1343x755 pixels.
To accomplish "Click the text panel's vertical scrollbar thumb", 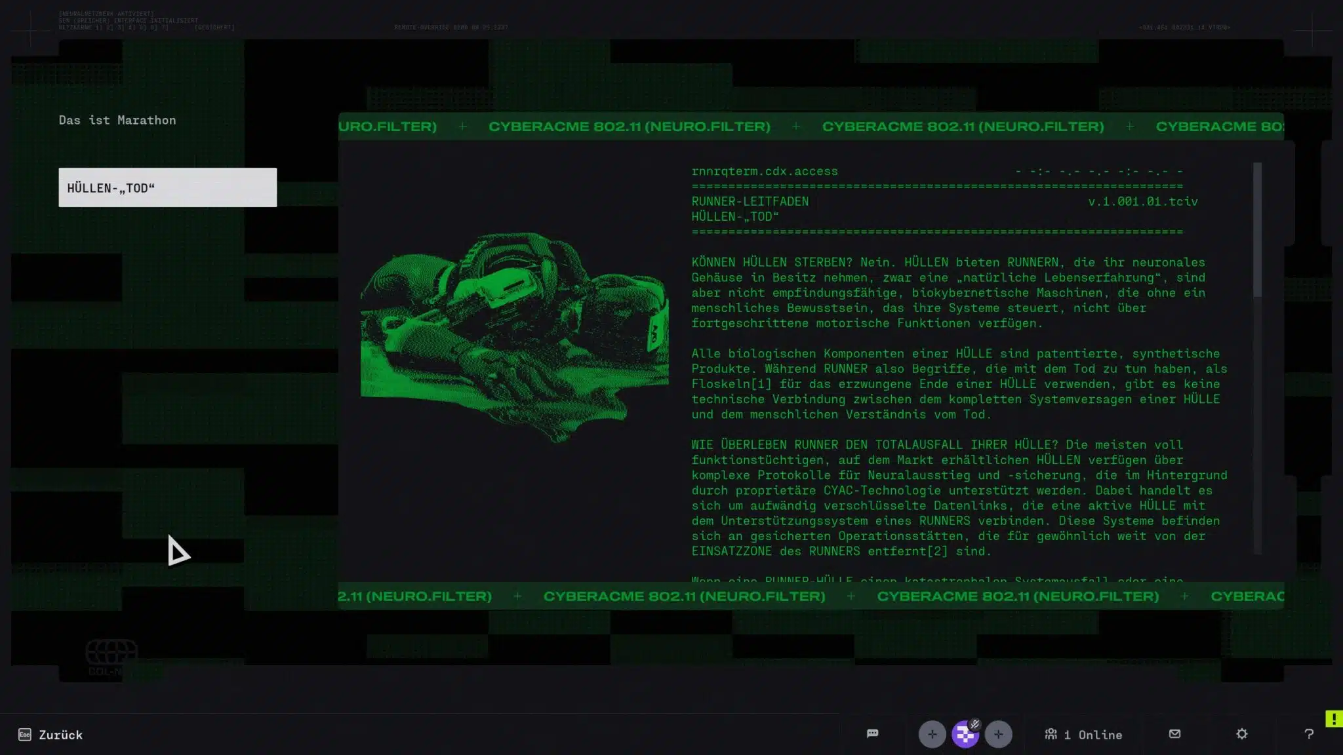I will (x=1257, y=229).
